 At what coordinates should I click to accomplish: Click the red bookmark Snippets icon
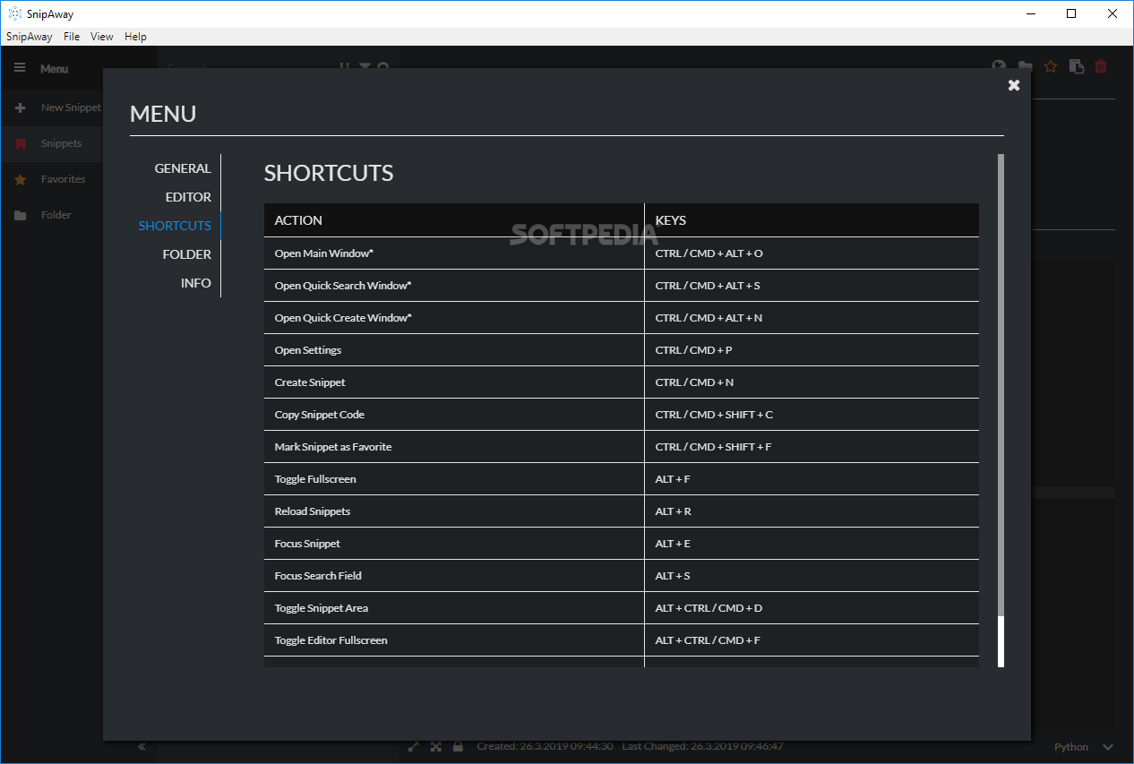[x=21, y=143]
